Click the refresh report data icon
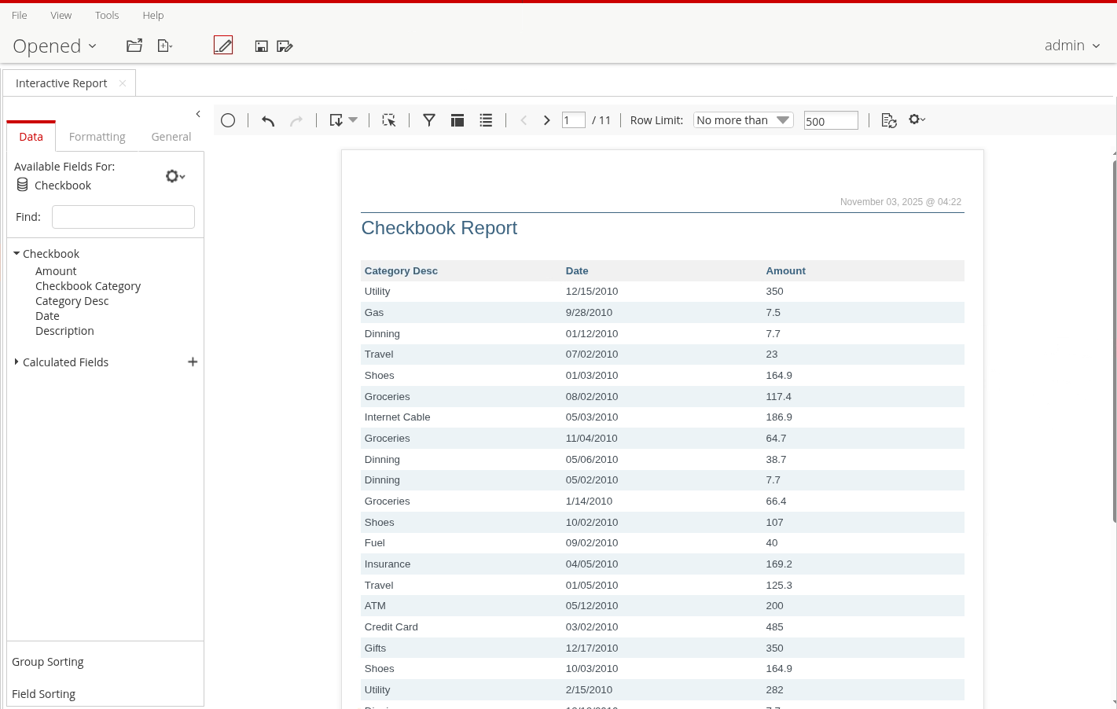Screen dimensions: 1117x709 coord(889,120)
